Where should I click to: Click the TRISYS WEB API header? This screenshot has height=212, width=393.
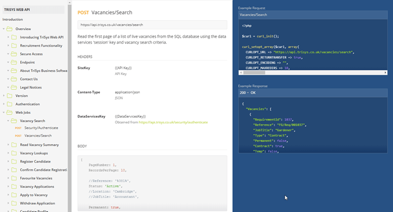(33, 10)
